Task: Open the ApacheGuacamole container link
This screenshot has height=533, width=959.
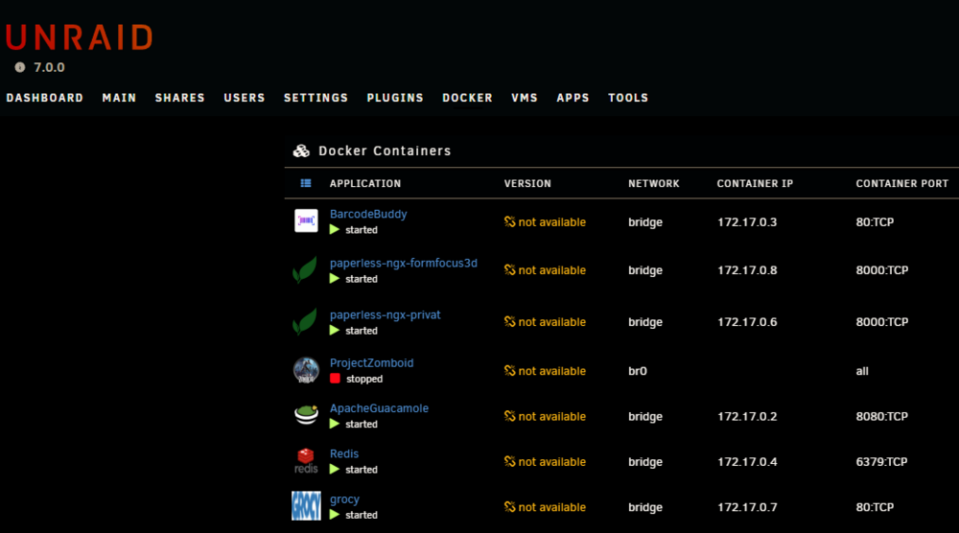Action: tap(379, 408)
